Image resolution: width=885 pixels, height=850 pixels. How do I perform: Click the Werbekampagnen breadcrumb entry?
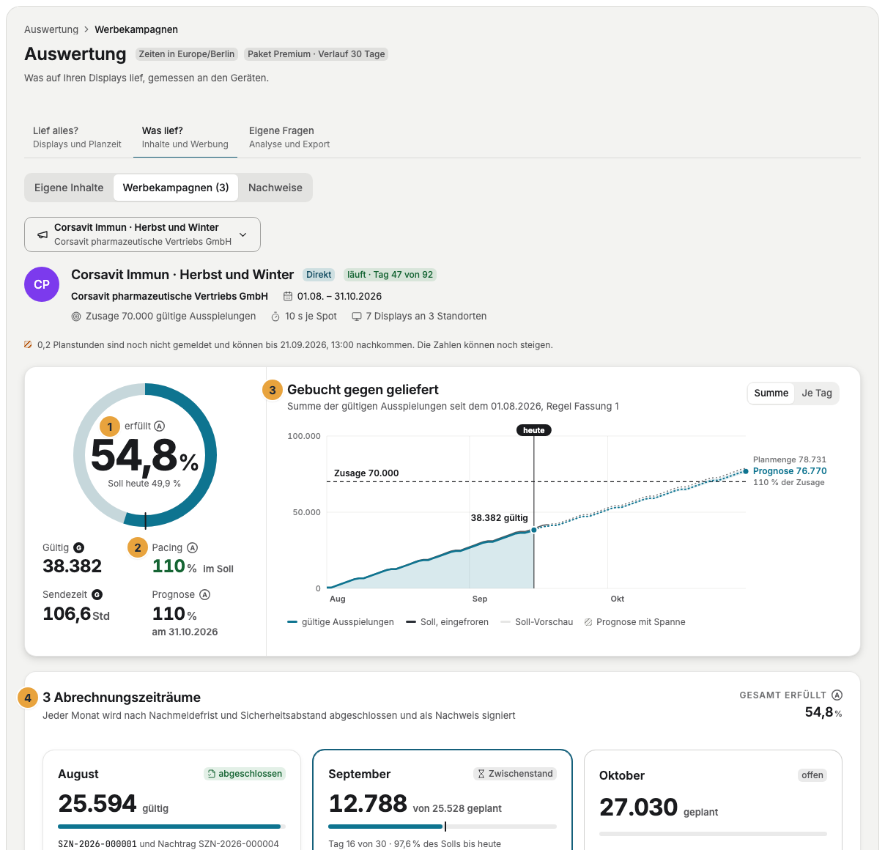coord(136,29)
